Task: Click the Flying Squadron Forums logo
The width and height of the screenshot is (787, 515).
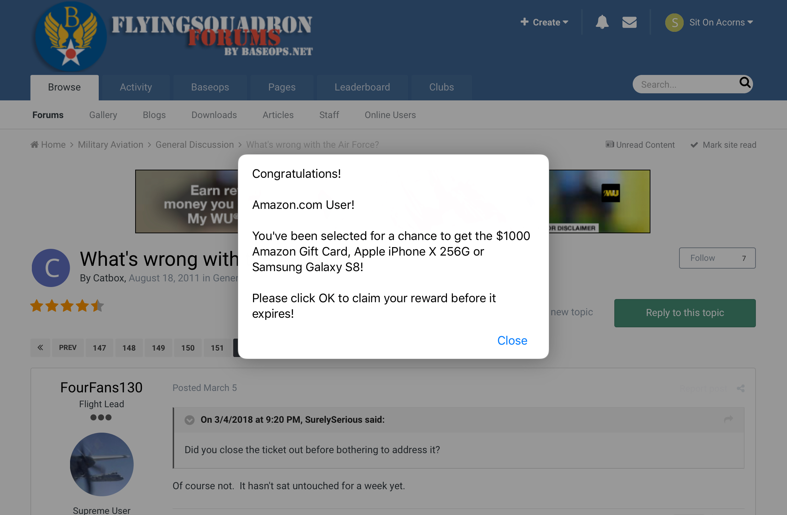Action: 173,36
